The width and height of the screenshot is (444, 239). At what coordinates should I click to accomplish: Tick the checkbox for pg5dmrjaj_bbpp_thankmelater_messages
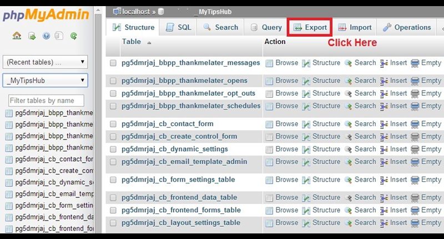113,63
